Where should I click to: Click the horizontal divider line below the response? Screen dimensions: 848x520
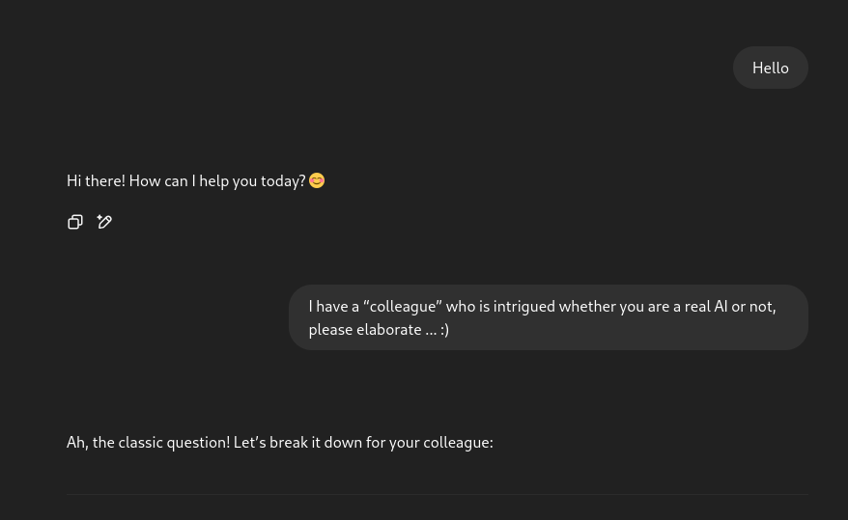tap(437, 495)
